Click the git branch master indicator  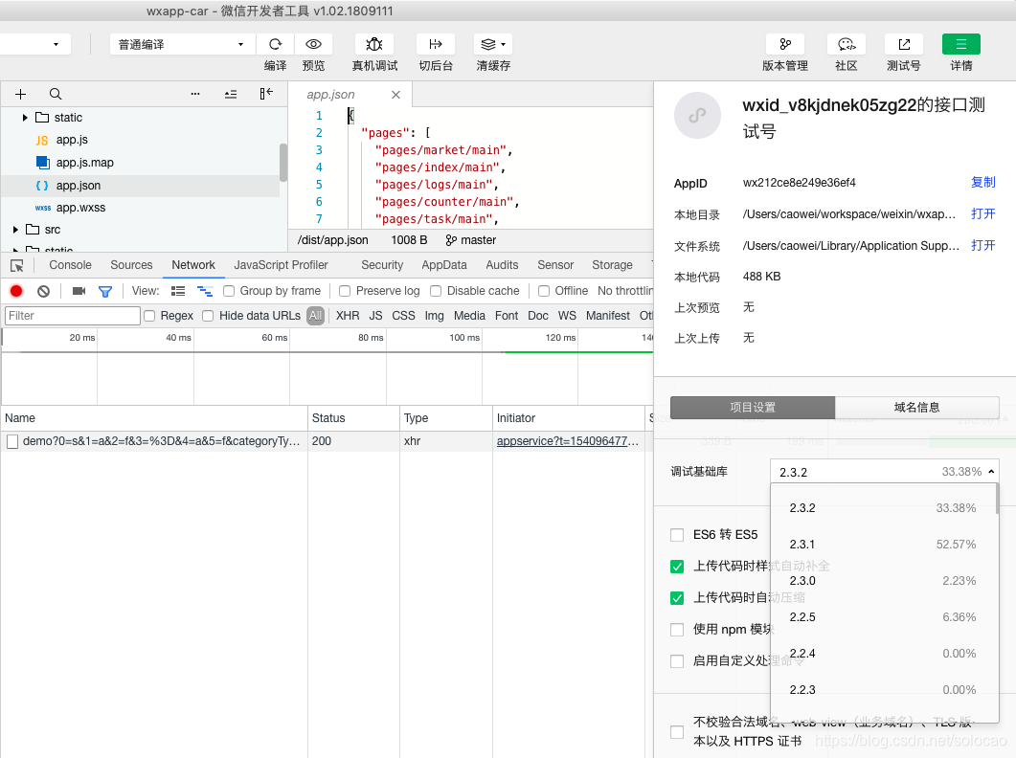point(471,240)
